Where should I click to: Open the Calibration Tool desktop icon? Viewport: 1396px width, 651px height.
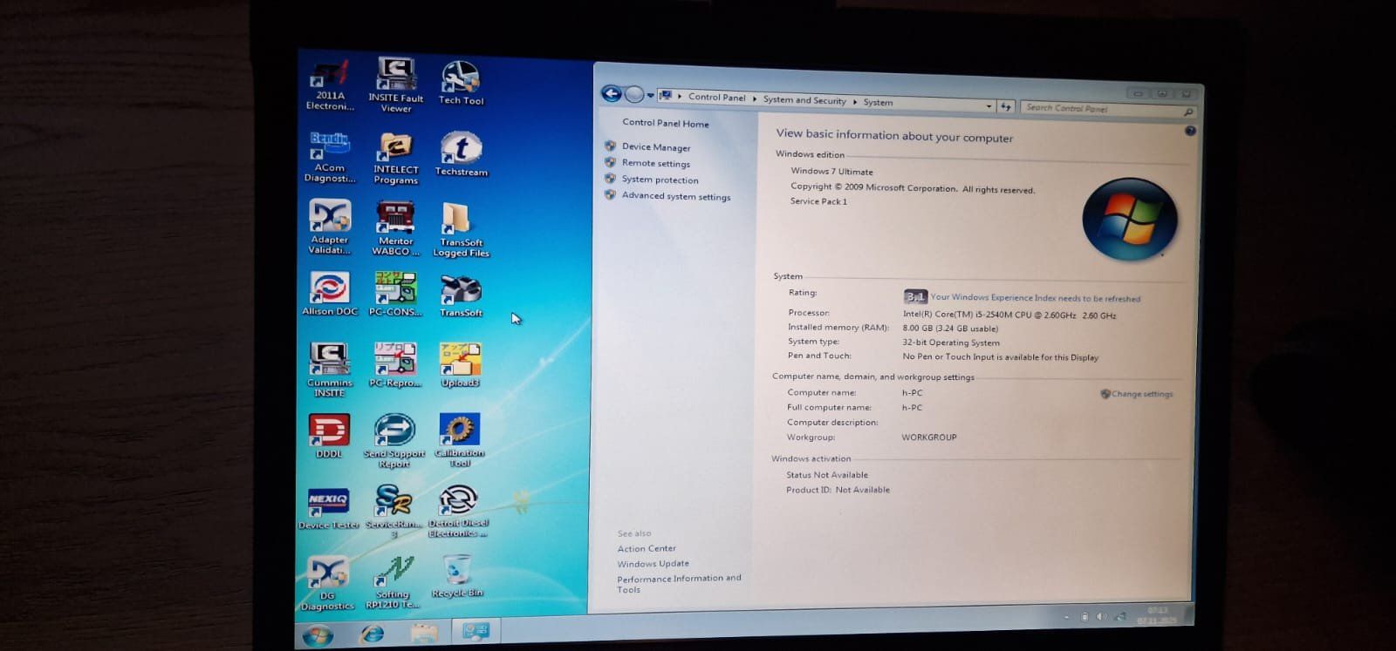(459, 431)
